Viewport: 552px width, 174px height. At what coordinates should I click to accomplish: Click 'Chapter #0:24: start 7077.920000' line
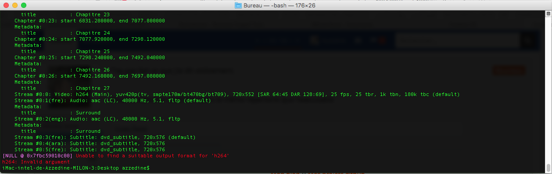pyautogui.click(x=90, y=39)
